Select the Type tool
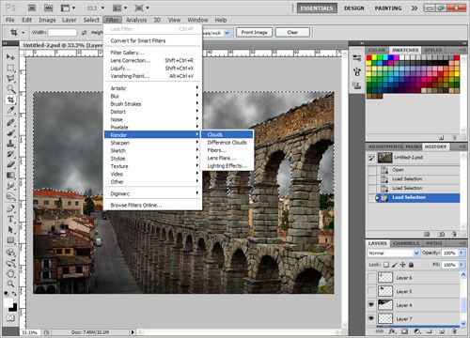The height and width of the screenshot is (338, 470). coord(10,219)
